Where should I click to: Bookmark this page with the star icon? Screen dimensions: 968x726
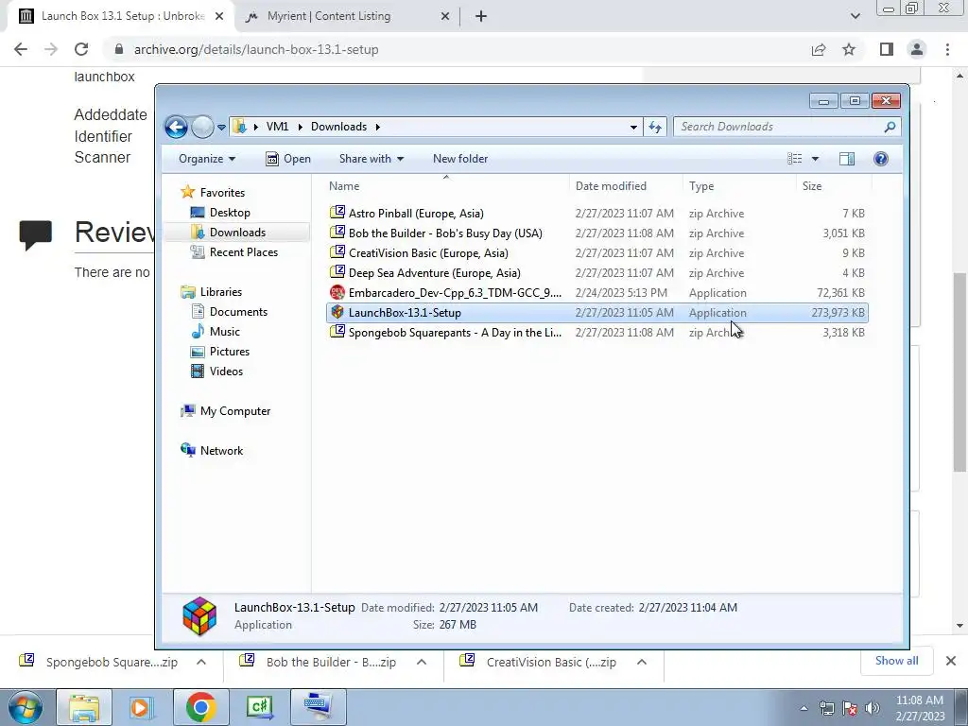[849, 49]
